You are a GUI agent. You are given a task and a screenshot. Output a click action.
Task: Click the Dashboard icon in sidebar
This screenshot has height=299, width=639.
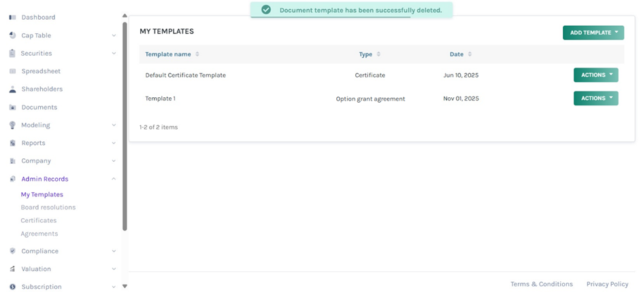[12, 17]
